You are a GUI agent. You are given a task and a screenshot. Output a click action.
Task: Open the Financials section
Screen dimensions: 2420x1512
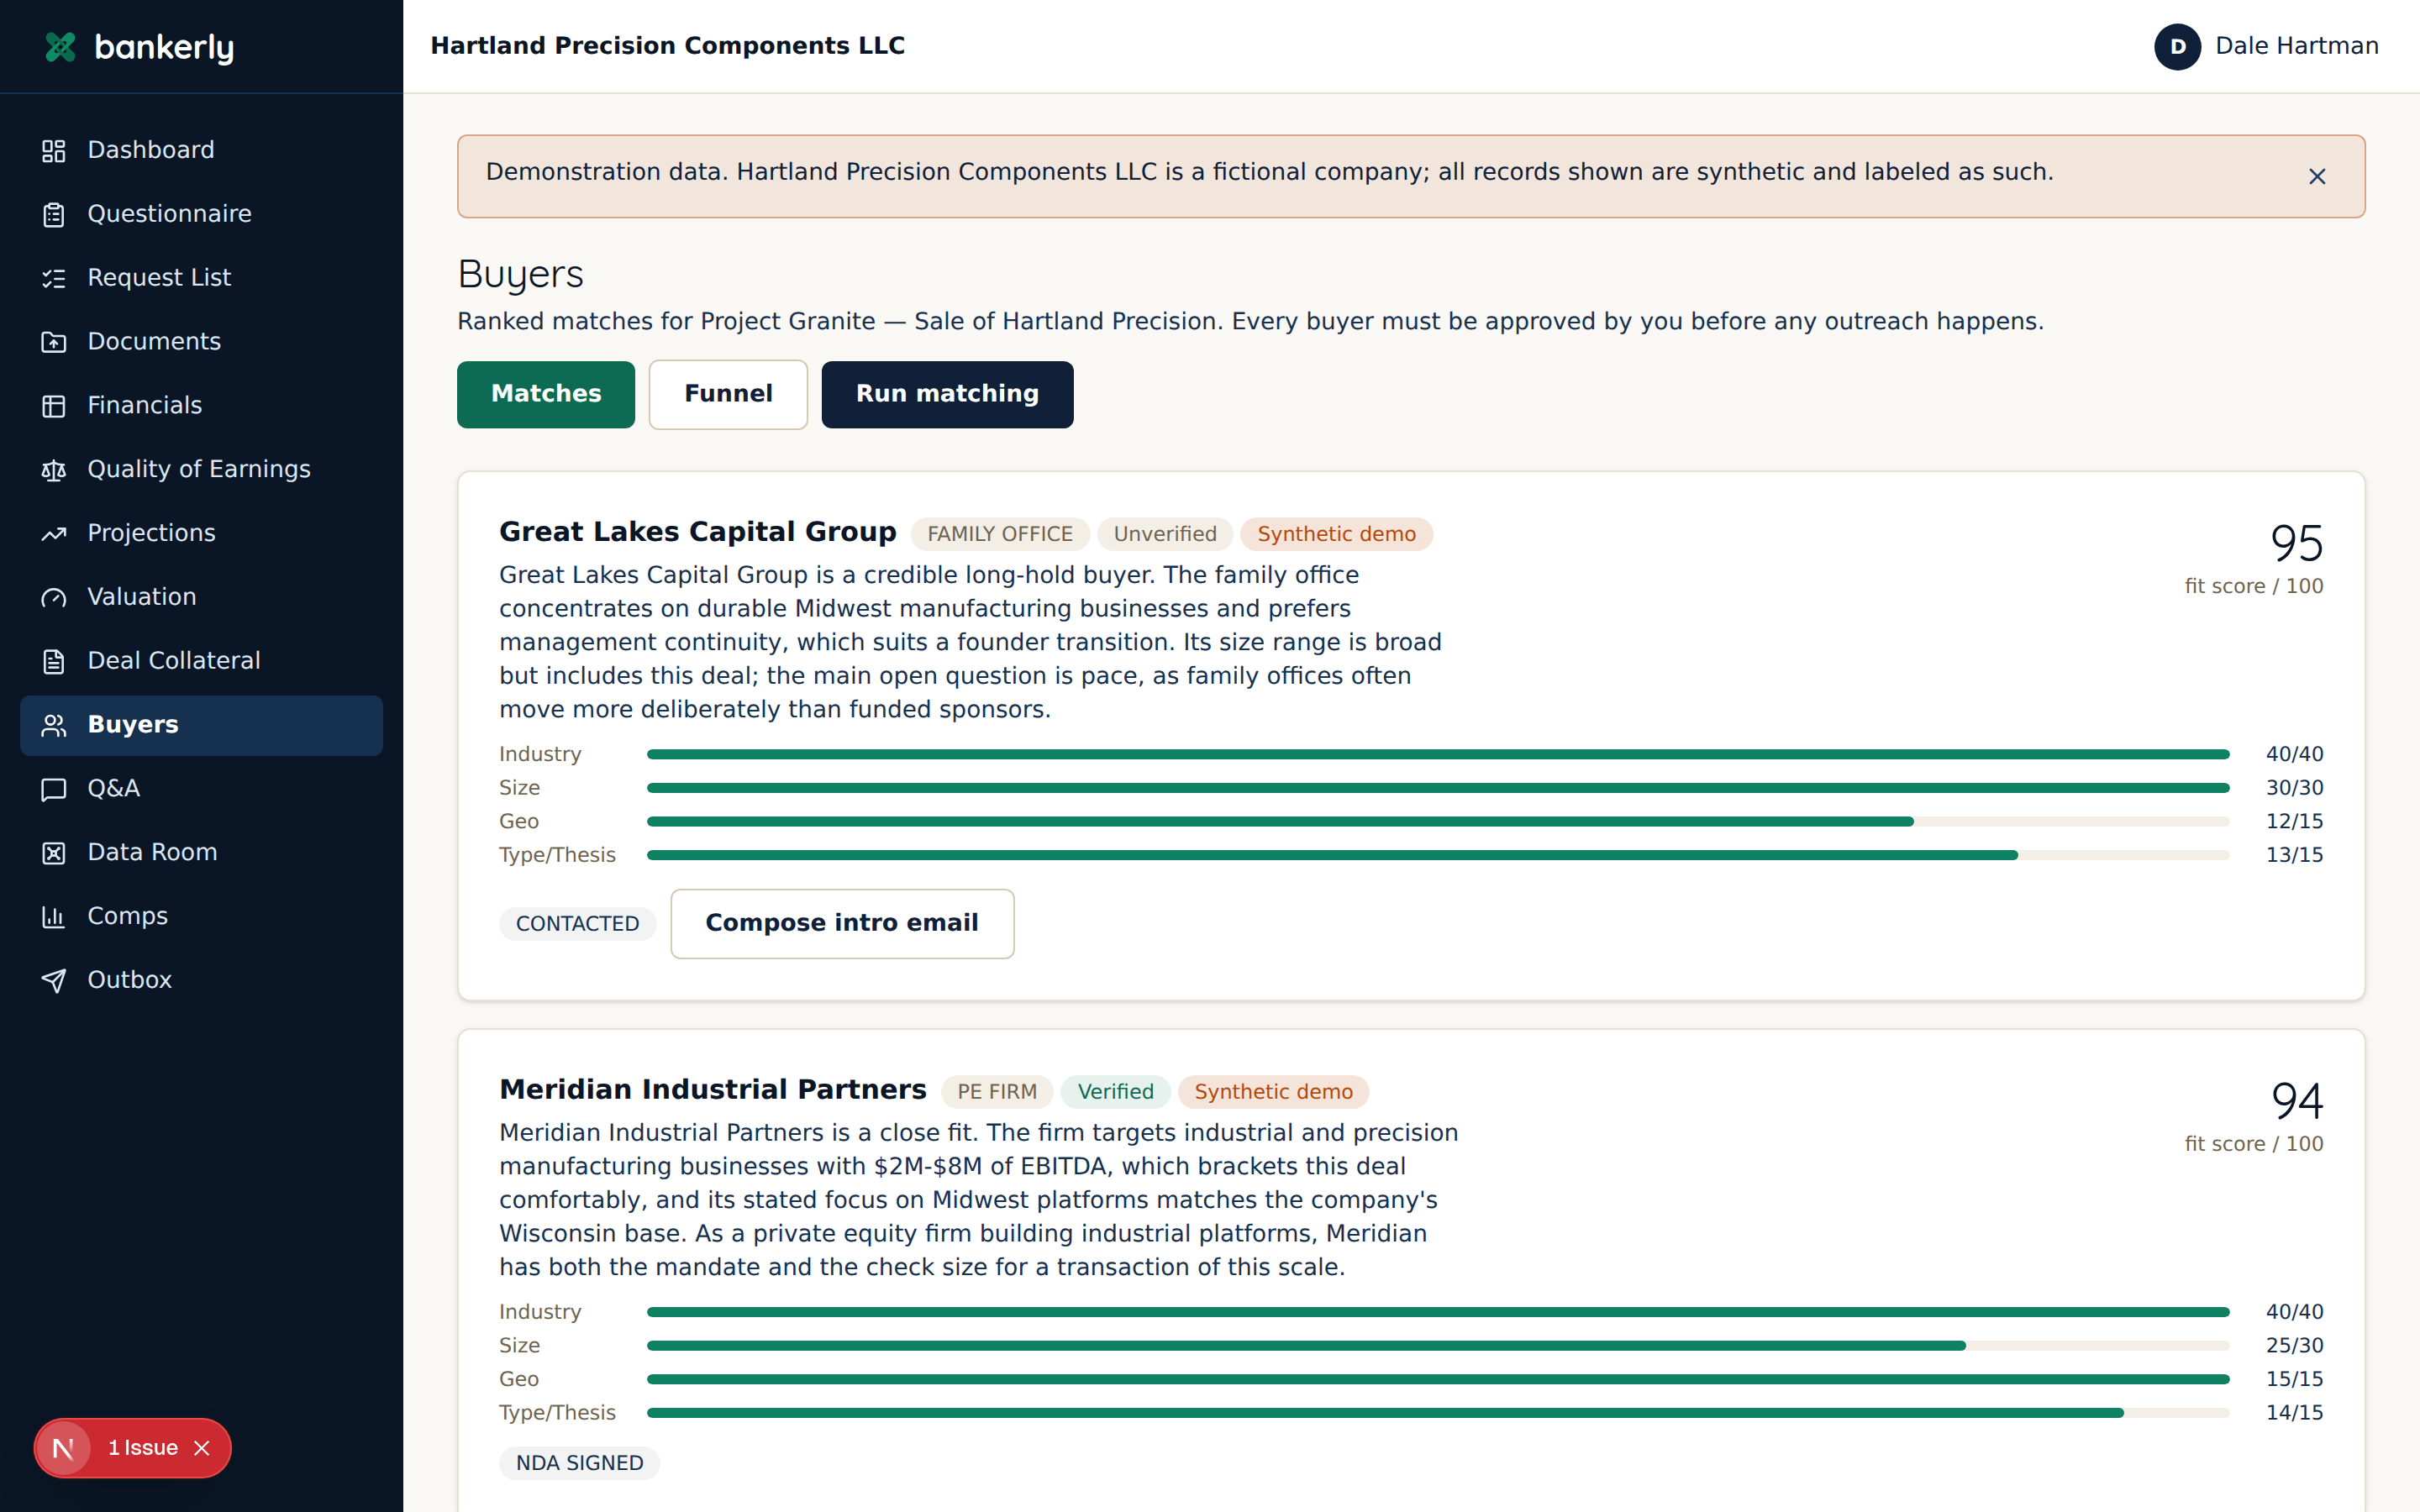[201, 406]
